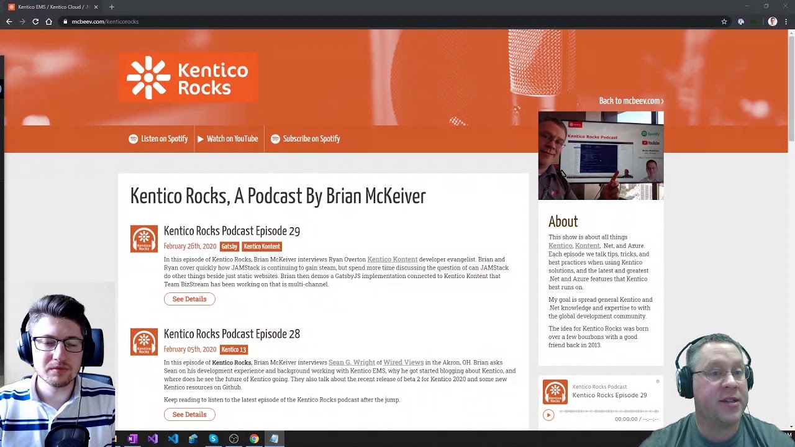Screen dimensions: 795x447
Task: Close the Kentico EMS tab
Action: click(x=96, y=7)
